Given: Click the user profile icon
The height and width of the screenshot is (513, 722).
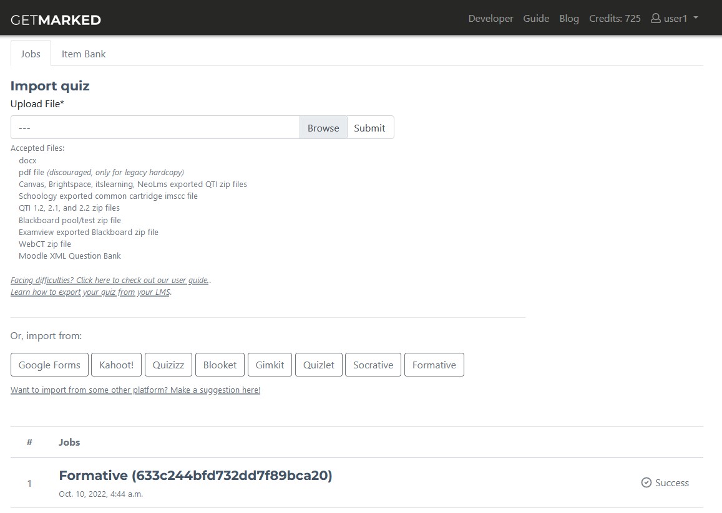Looking at the screenshot, I should click(x=655, y=18).
